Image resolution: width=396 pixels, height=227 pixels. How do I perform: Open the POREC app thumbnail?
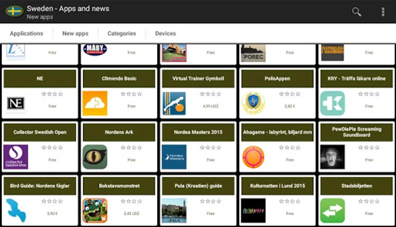(x=253, y=53)
